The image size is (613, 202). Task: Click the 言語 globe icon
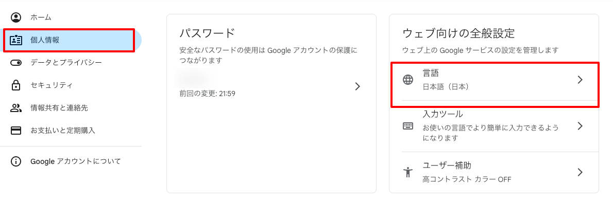[x=408, y=80]
